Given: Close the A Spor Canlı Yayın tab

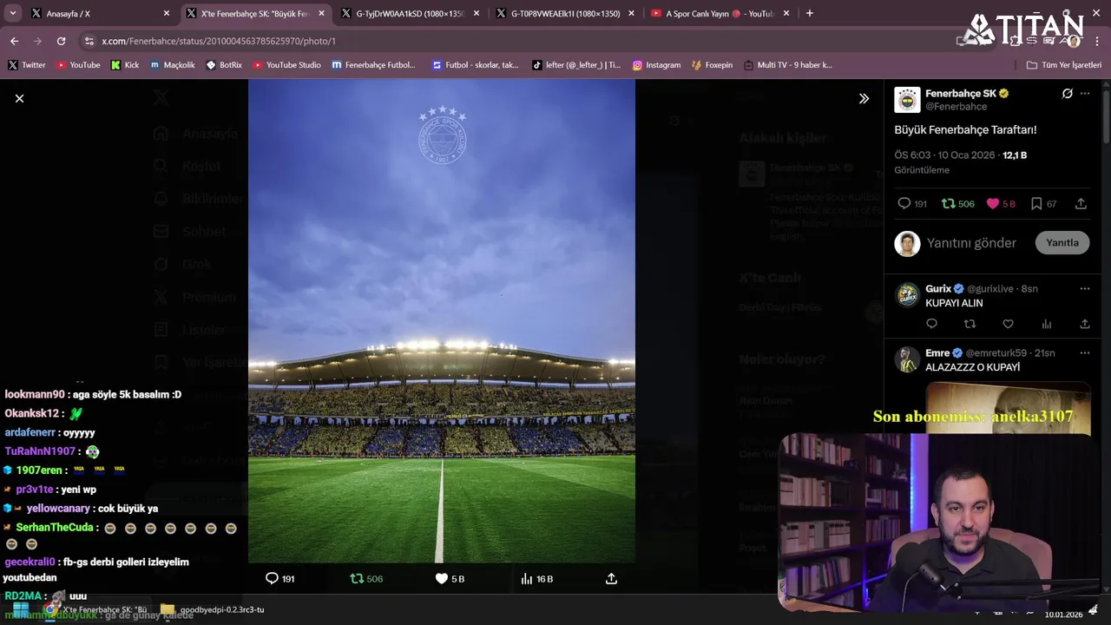Looking at the screenshot, I should (786, 13).
